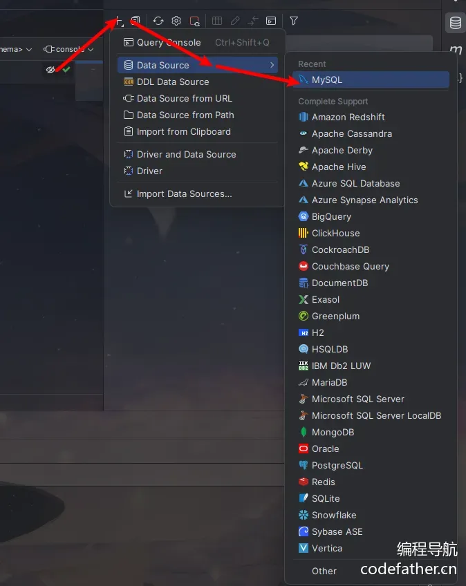This screenshot has width=466, height=586.
Task: Open query console icon in toolbar
Action: 271,21
